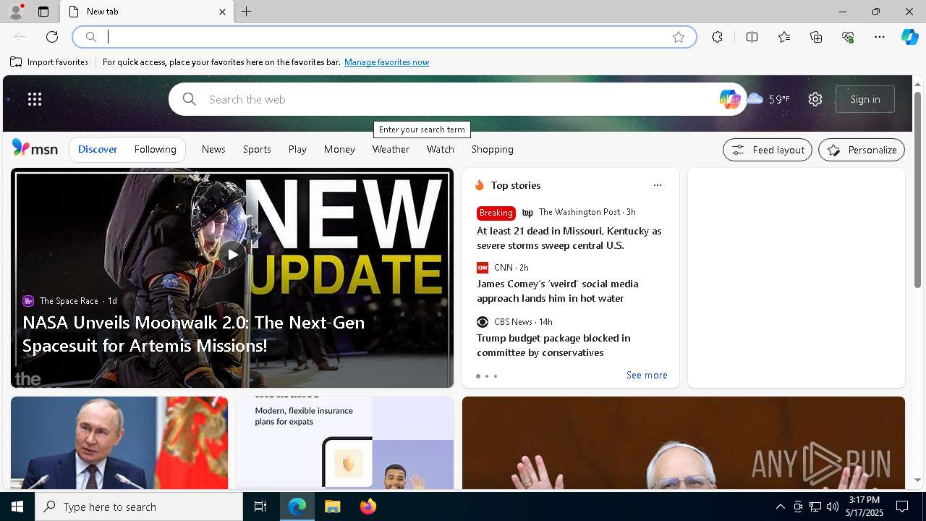Click the Feed layout button

(x=768, y=150)
